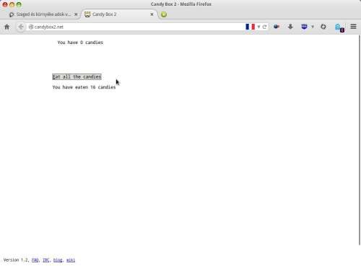Click the Home icon in the toolbar
Viewport: 361px width, 266px height.
click(7, 27)
